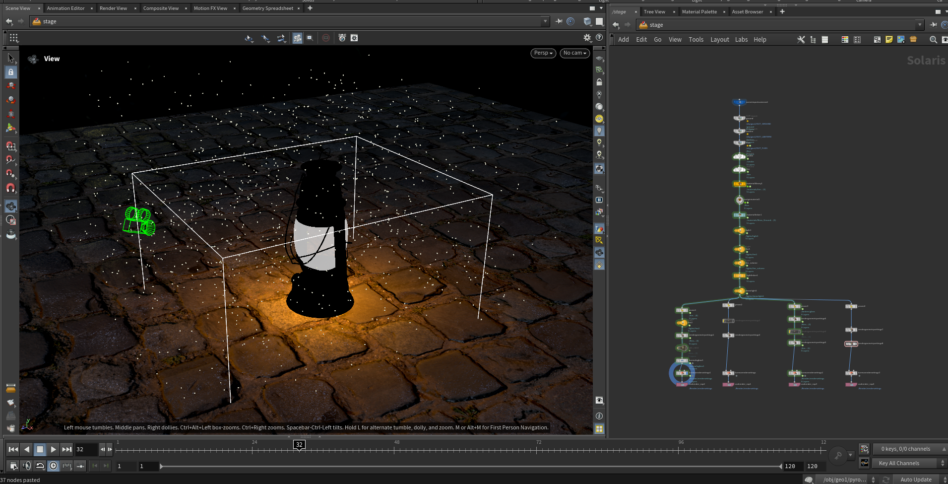This screenshot has width=948, height=484.
Task: Open the Persp viewport dropdown
Action: [543, 53]
